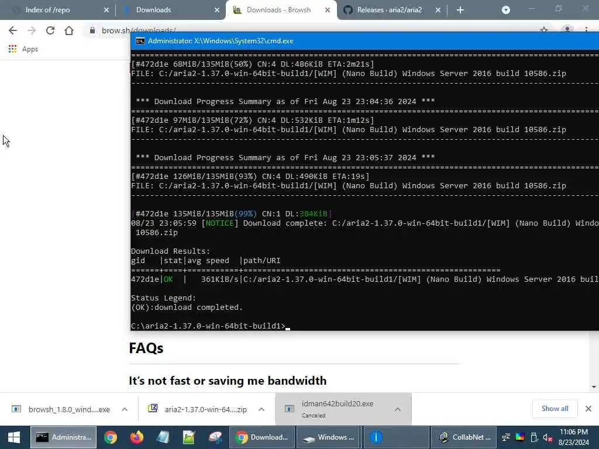The width and height of the screenshot is (599, 449).
Task: Open the pink bird app taskbar icon
Action: pos(215,437)
